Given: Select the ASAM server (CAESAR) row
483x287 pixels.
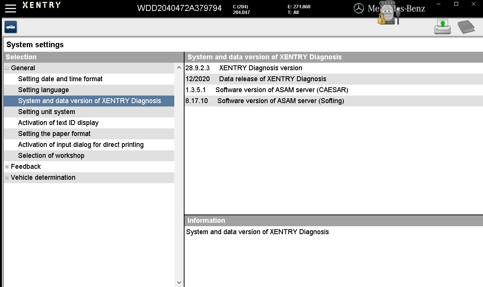Looking at the screenshot, I should [x=334, y=90].
